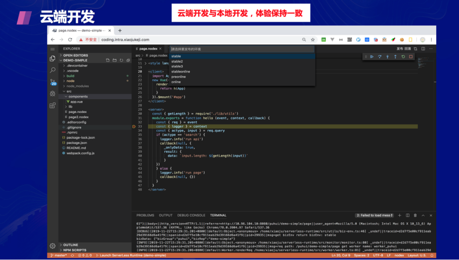
Task: Click the debug Step Out button
Action: coord(395,57)
